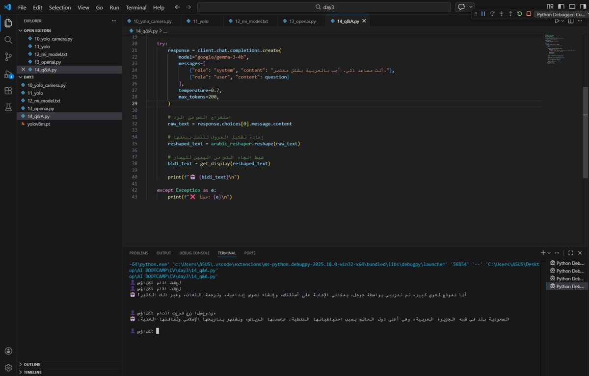Open the Copilot chat dropdown arrow
589x376 pixels.
471,7
